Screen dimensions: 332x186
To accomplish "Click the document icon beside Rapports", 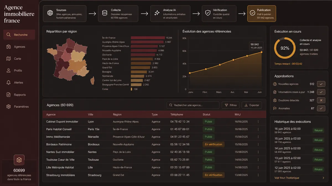I will (9, 95).
